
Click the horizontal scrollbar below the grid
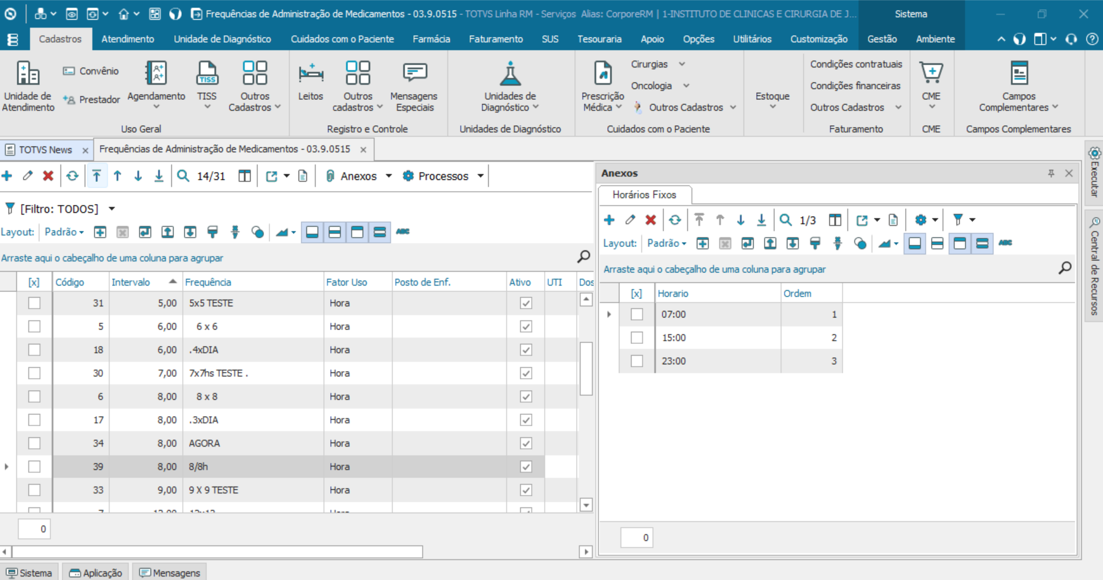tap(217, 552)
